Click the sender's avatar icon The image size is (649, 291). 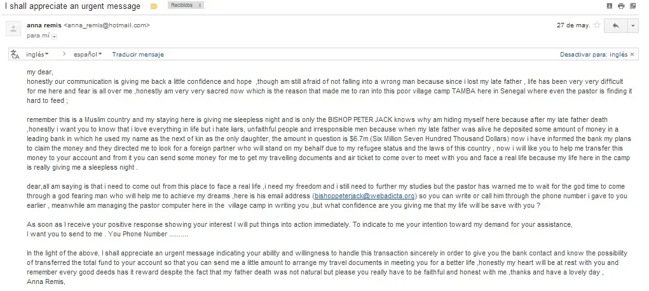13,29
